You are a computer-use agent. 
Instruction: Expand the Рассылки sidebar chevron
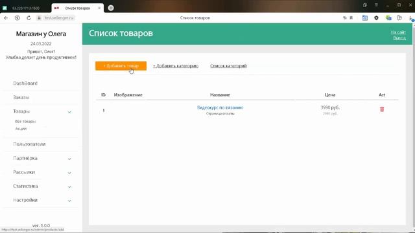(69, 173)
